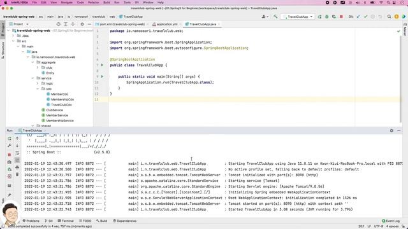Open the Refactor menu
Screen dimensions: 408x229
[94, 3]
